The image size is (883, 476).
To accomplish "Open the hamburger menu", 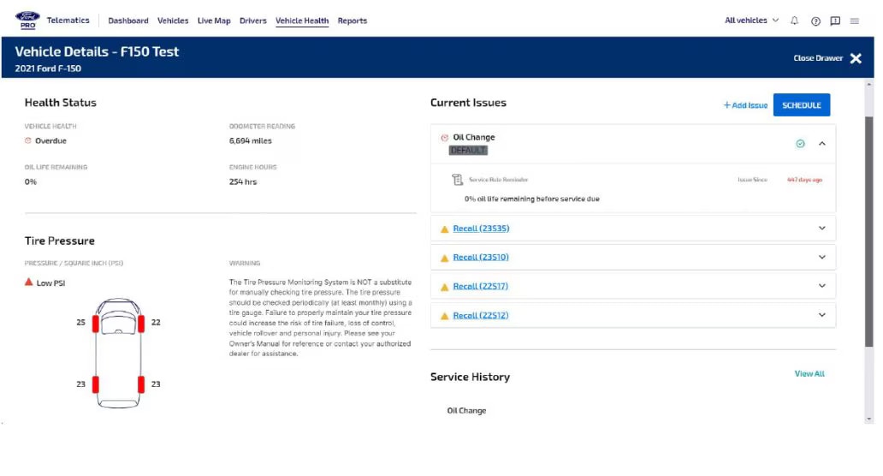I will click(x=855, y=21).
